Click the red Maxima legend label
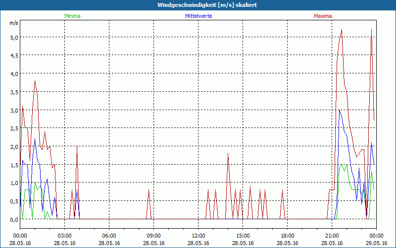The image size is (396, 248). click(323, 16)
